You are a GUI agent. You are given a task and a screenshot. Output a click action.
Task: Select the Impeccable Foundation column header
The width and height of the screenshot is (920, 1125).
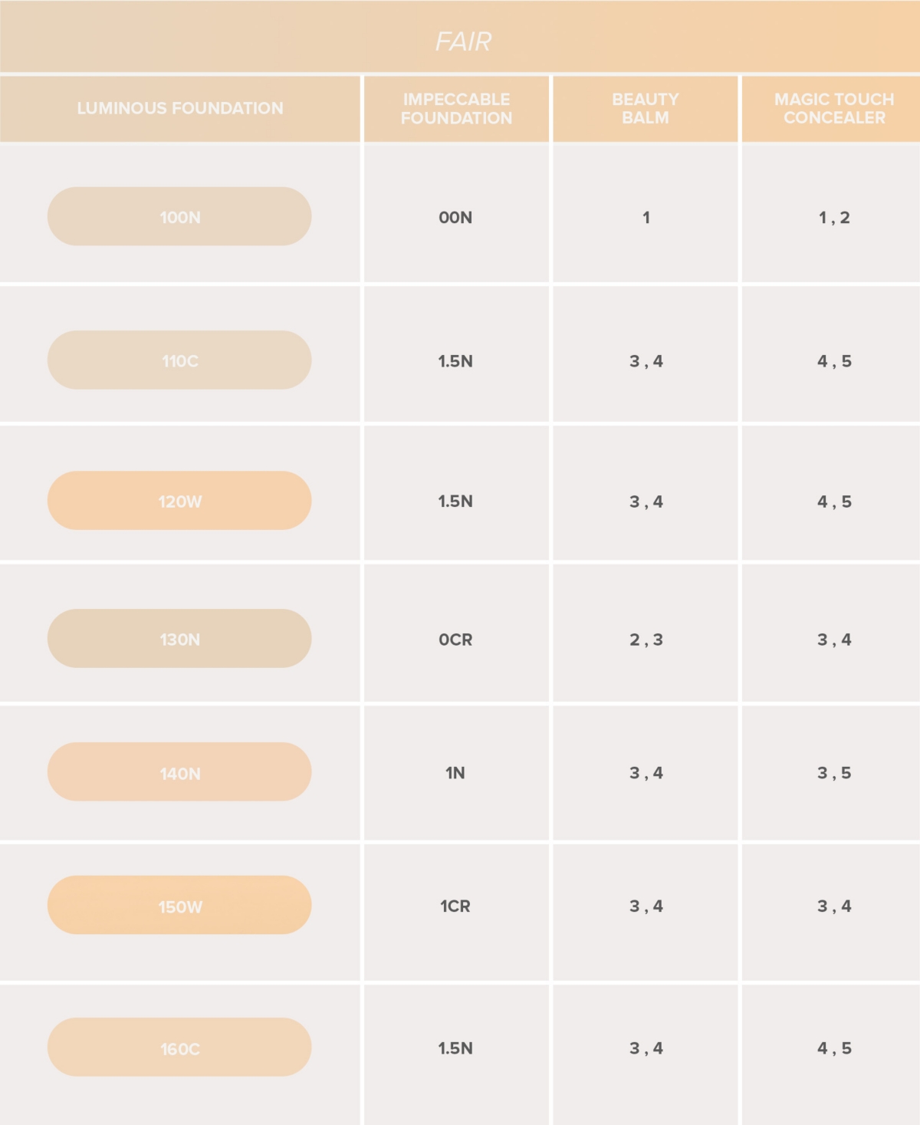[x=456, y=108]
